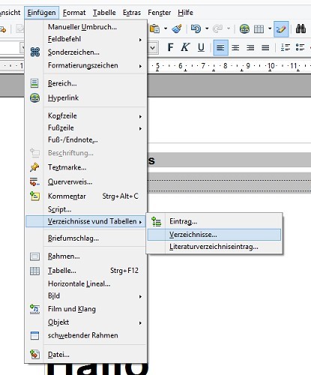Viewport: 311px width, 375px height.
Task: Open the Format menu
Action: pos(74,13)
